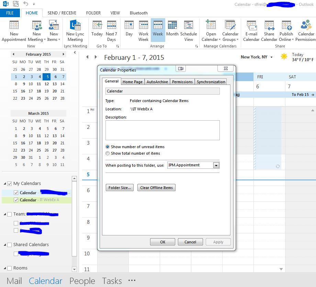Open Calendar Permissions
This screenshot has height=287, width=316.
[306, 31]
